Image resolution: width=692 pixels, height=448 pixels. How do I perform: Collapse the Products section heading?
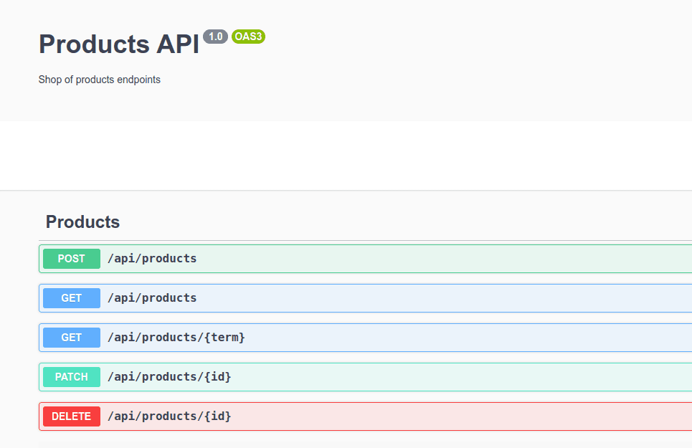pos(82,222)
